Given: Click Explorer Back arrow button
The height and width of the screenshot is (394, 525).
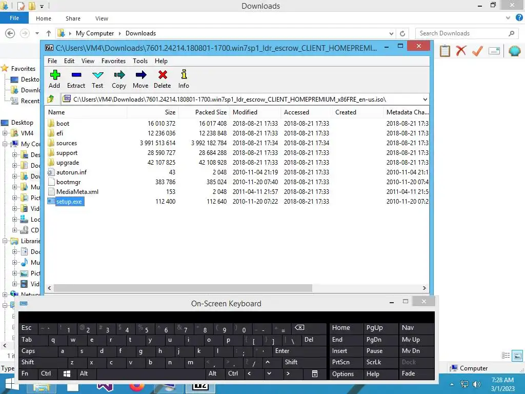Looking at the screenshot, I should coord(10,33).
